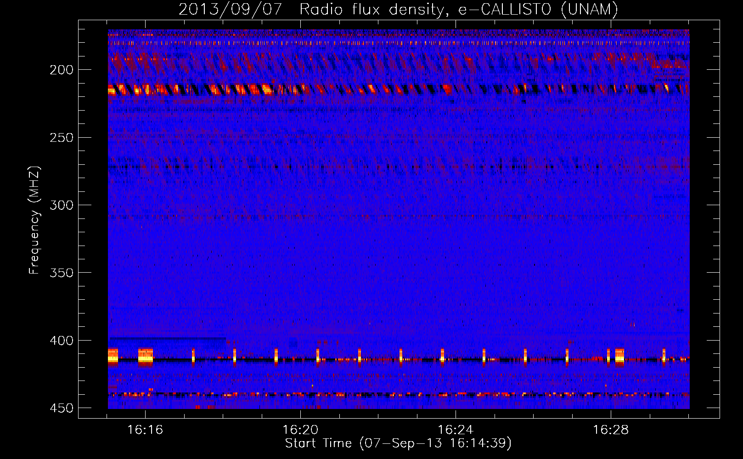Click the 400 frequency tick label
Screen dimensions: 743x459
62,341
